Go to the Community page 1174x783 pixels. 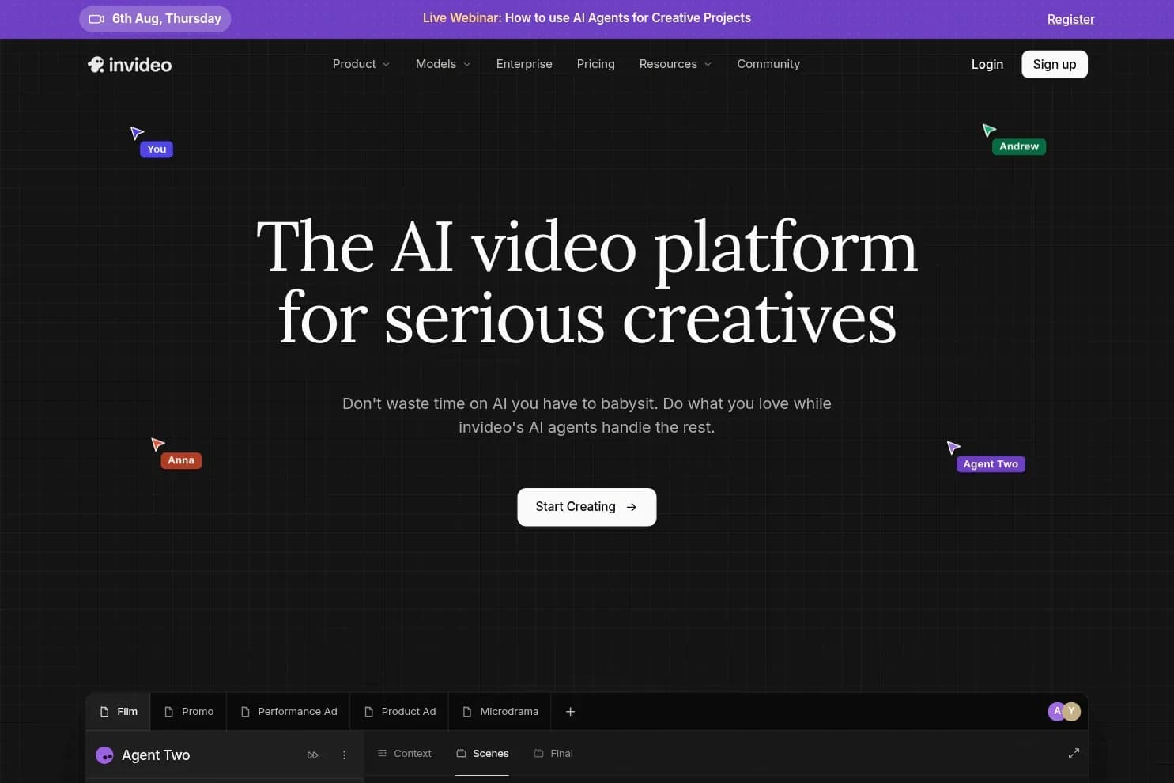768,64
